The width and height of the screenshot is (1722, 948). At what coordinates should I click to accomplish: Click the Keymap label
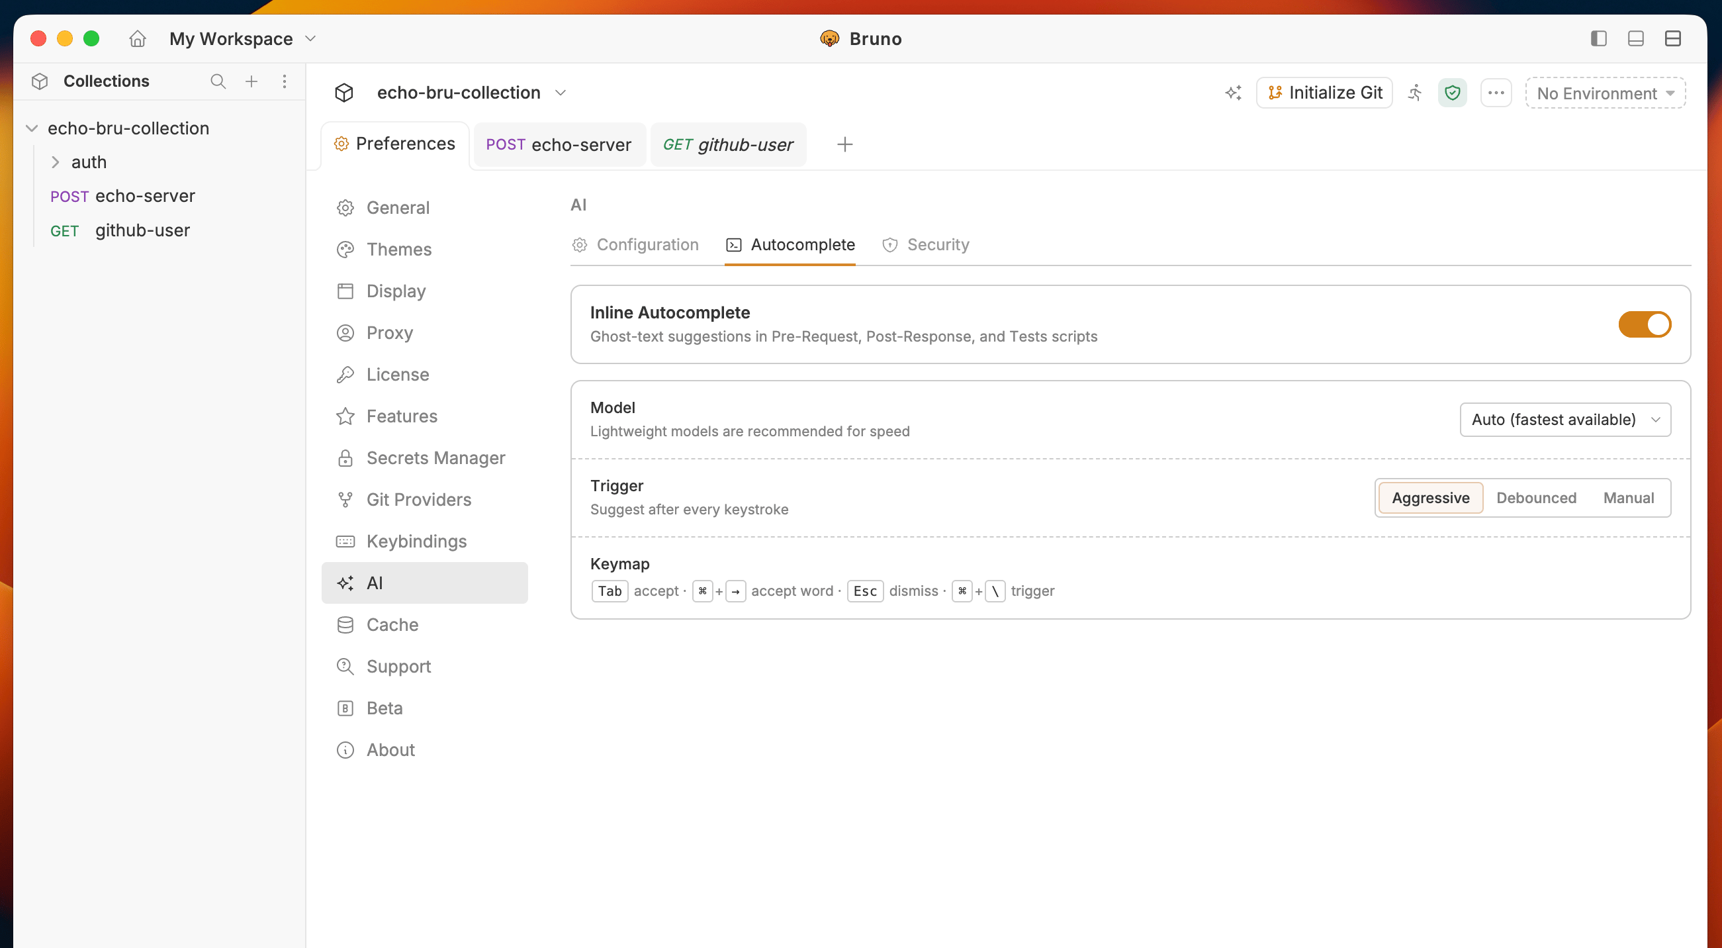(x=619, y=564)
